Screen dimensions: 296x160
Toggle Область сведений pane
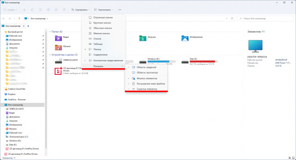pos(146,67)
